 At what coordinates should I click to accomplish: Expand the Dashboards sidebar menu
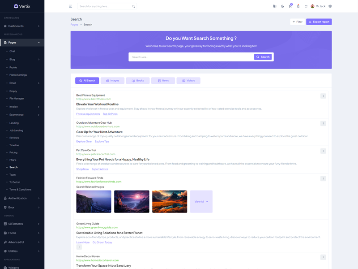[22, 26]
